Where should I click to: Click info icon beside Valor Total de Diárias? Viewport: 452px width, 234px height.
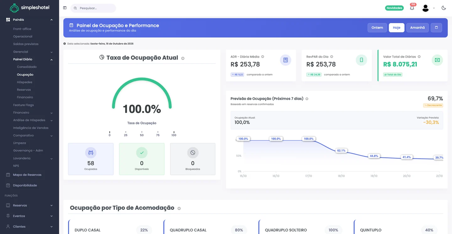point(419,57)
